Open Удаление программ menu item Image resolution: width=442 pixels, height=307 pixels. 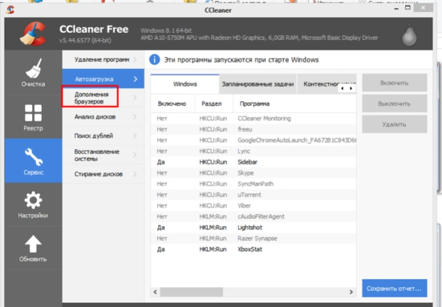coord(103,59)
